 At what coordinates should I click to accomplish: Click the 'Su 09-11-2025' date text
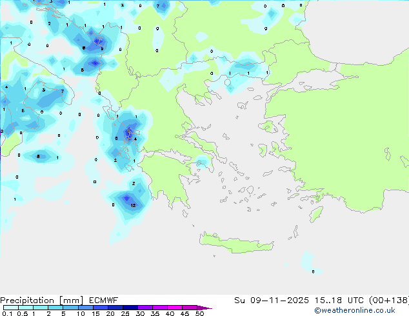point(272,301)
